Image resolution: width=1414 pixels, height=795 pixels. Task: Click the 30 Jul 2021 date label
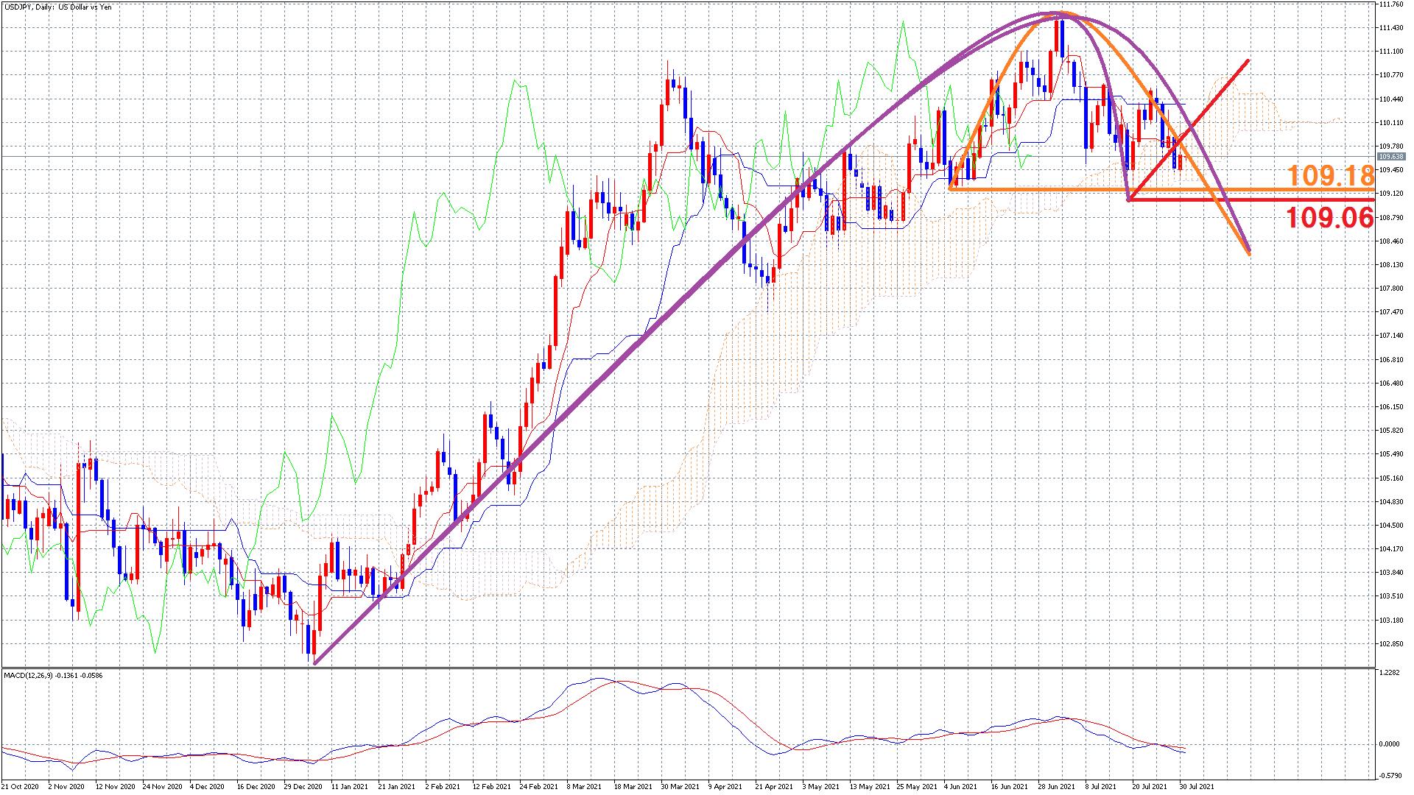coord(1196,787)
